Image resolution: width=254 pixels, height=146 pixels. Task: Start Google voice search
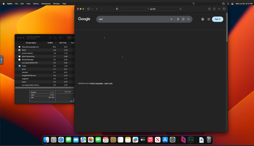(x=178, y=19)
